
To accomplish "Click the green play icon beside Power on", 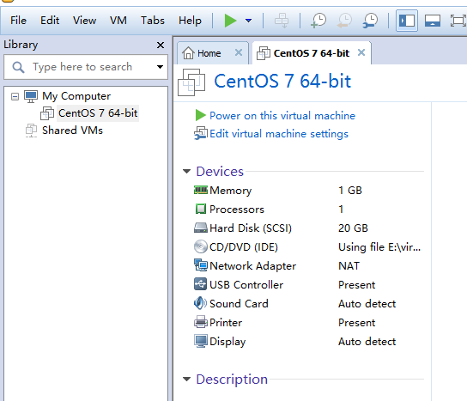I will 200,115.
